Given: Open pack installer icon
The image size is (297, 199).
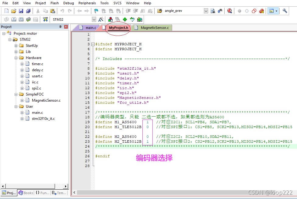Looking at the screenshot, I should [140, 19].
